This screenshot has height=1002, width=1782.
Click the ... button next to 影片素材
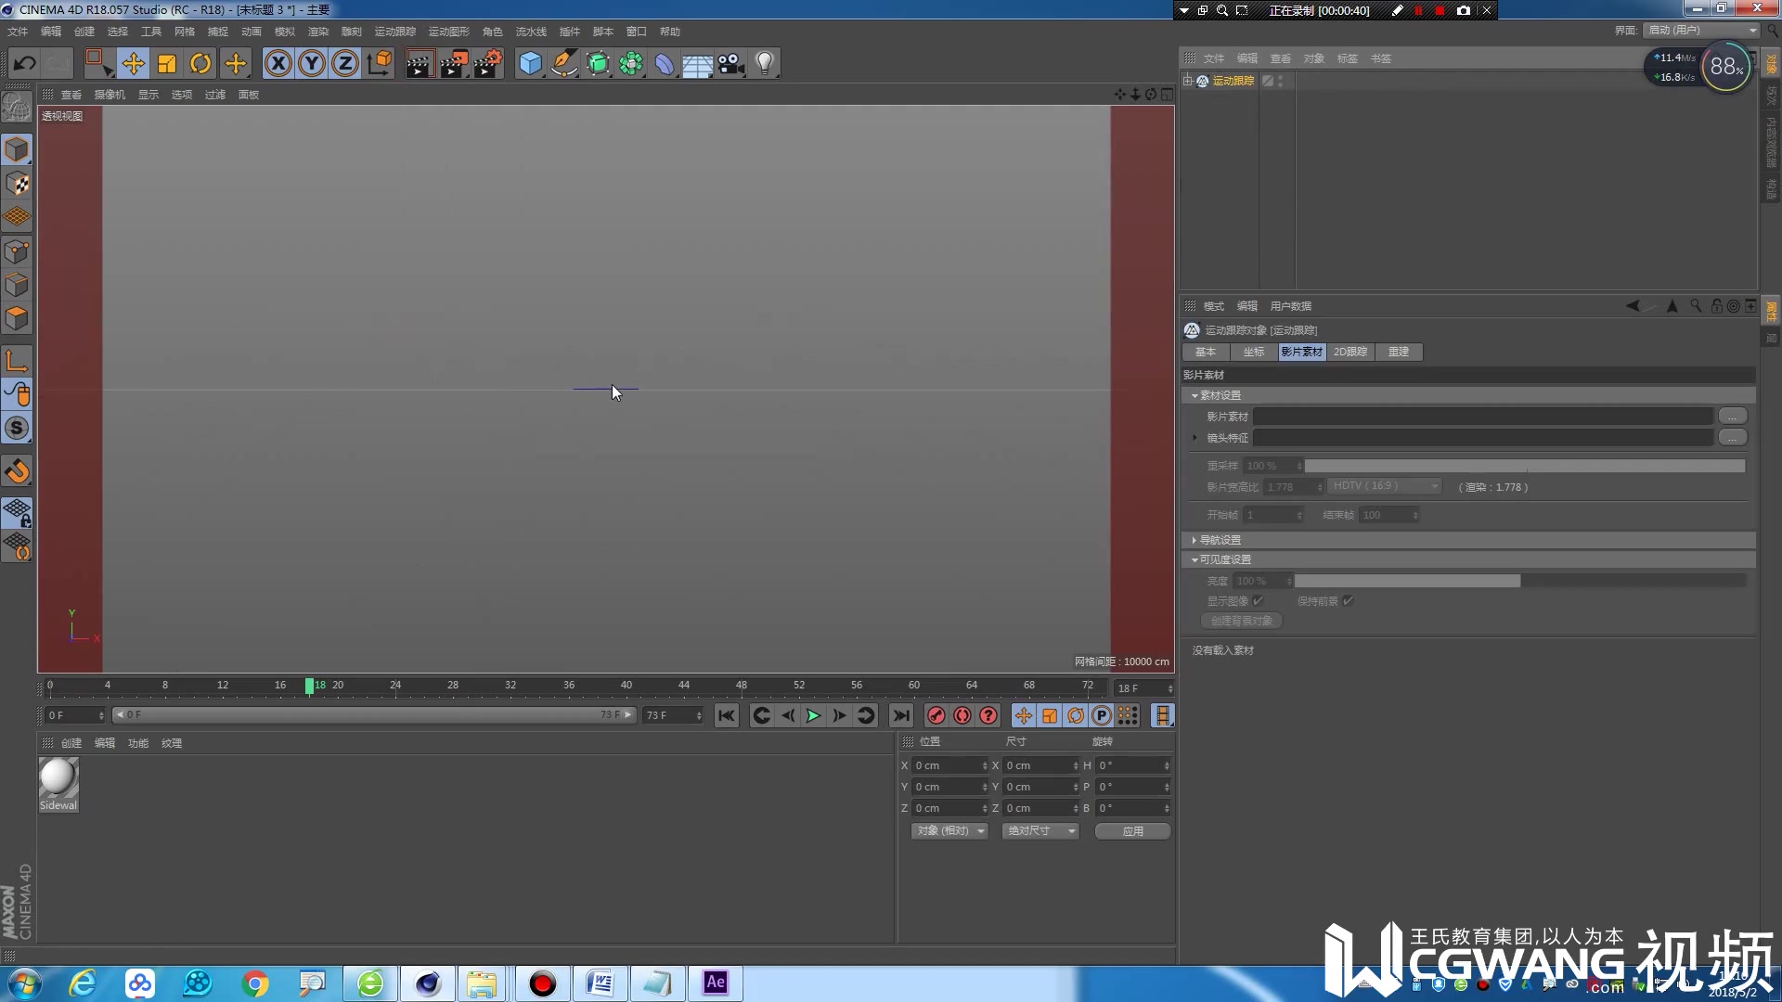(x=1733, y=416)
